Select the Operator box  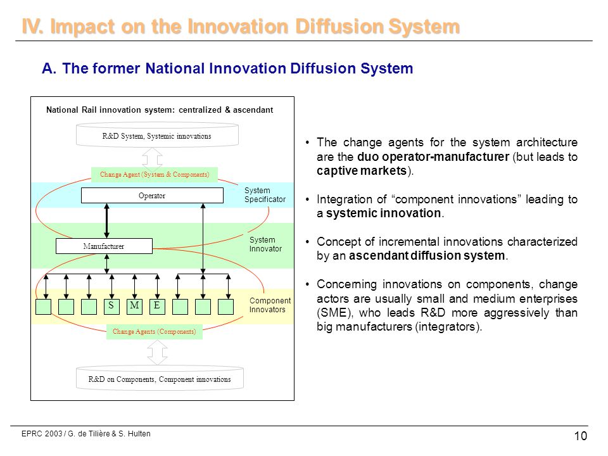pos(152,196)
